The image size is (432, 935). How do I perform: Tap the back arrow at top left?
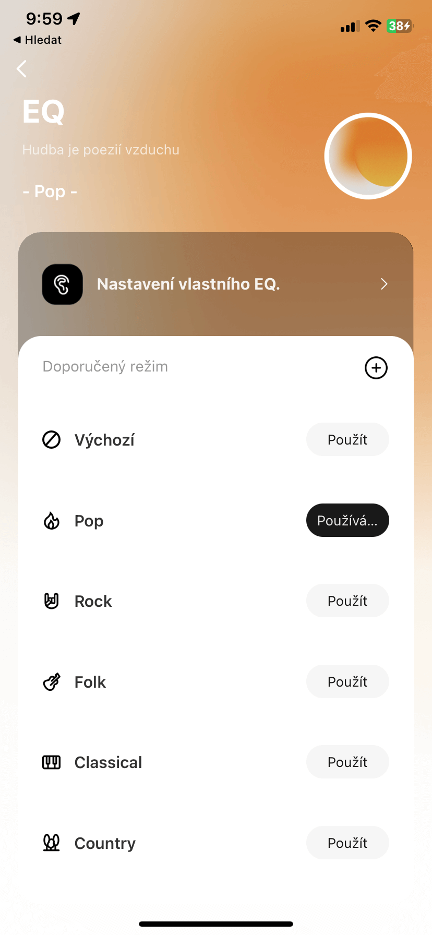21,68
